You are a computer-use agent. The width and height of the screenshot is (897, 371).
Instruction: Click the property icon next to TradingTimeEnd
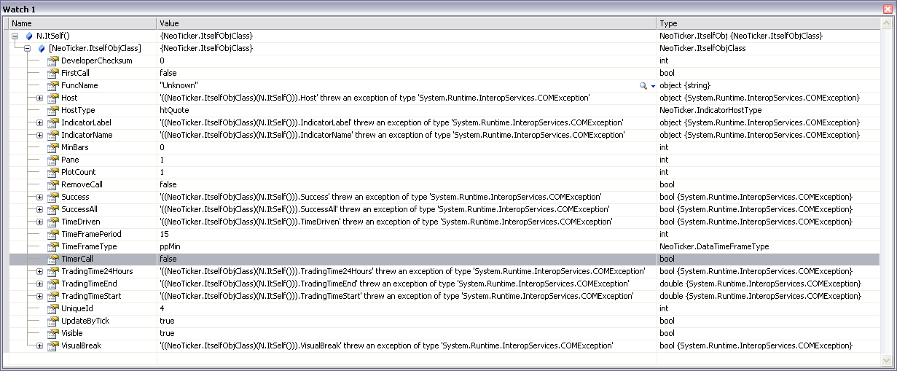click(52, 284)
